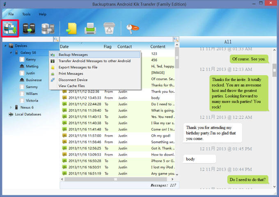Click the message list horizontal scrollbar thumb
279x197 pixels.
pyautogui.click(x=116, y=179)
